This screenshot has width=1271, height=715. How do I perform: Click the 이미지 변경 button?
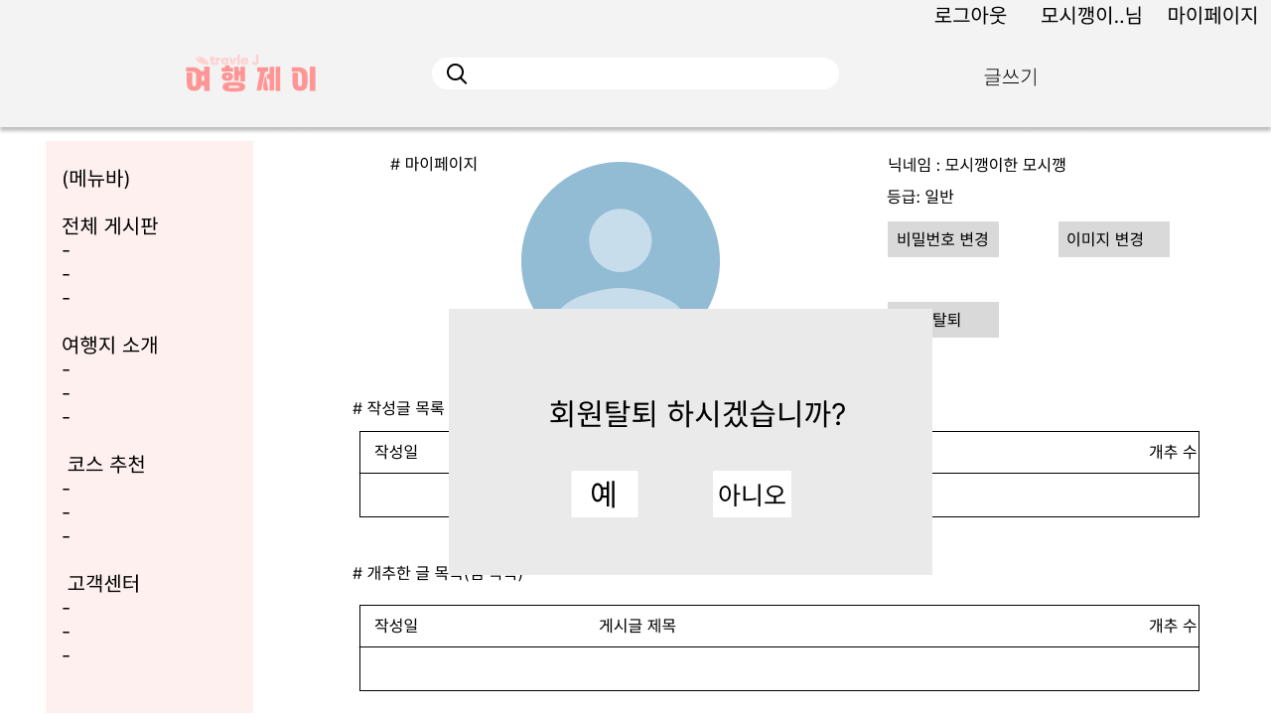(1113, 239)
